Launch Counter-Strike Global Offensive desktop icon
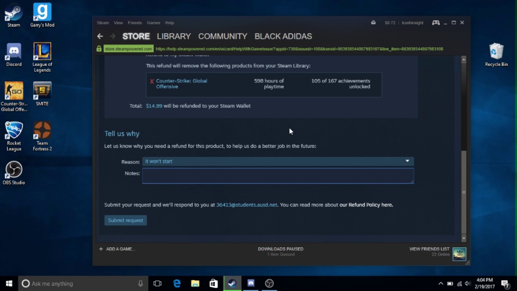The width and height of the screenshot is (517, 291). point(14,97)
